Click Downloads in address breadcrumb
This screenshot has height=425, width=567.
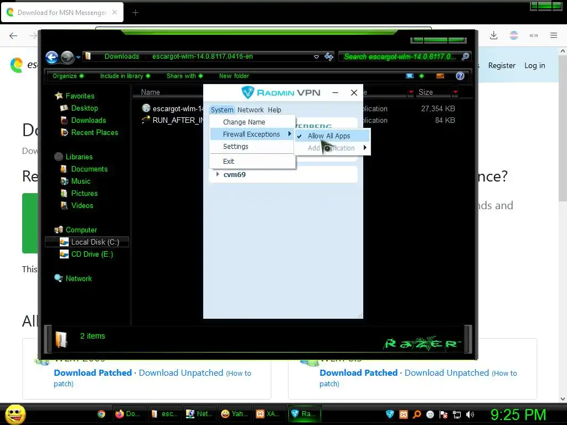coord(121,56)
